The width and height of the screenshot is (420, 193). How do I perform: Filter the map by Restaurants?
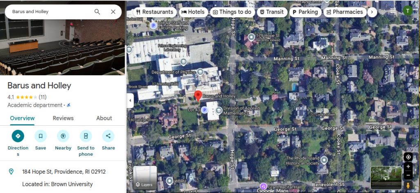point(155,12)
